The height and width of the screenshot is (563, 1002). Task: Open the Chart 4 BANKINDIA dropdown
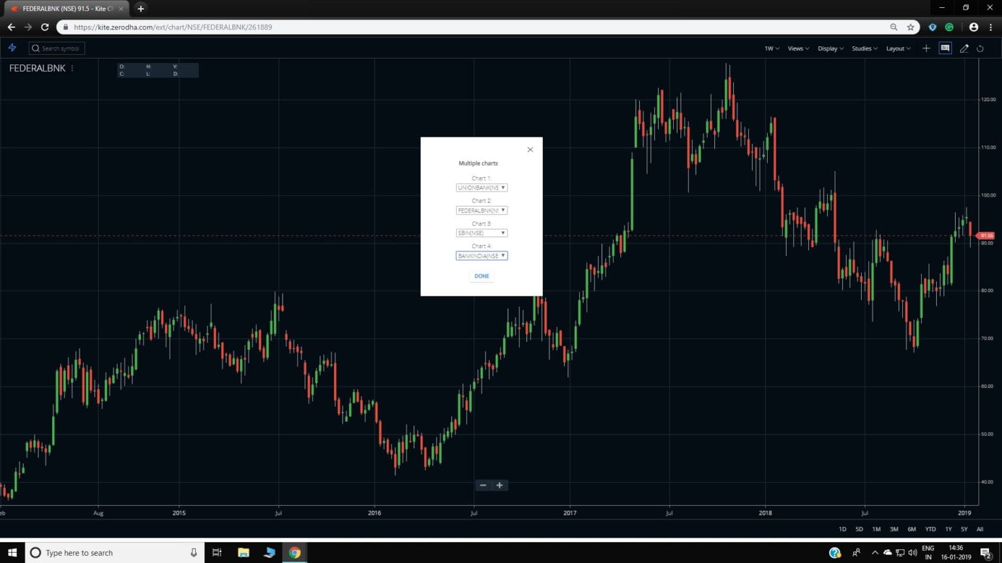(x=481, y=255)
